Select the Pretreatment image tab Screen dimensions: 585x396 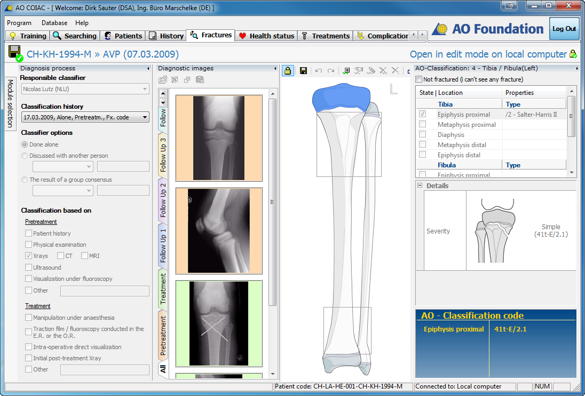pyautogui.click(x=163, y=336)
